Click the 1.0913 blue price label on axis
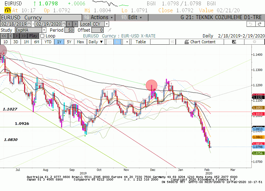This screenshot has height=191, width=265. [258, 129]
